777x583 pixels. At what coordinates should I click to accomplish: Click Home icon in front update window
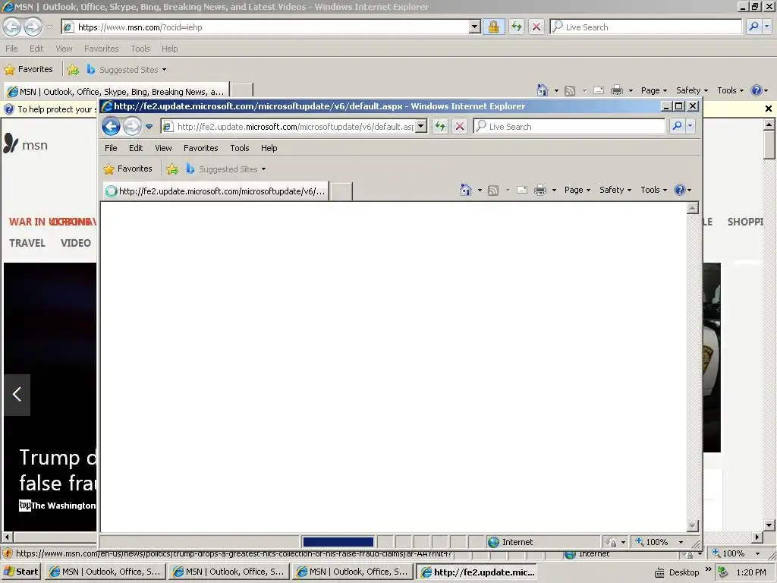pyautogui.click(x=465, y=190)
